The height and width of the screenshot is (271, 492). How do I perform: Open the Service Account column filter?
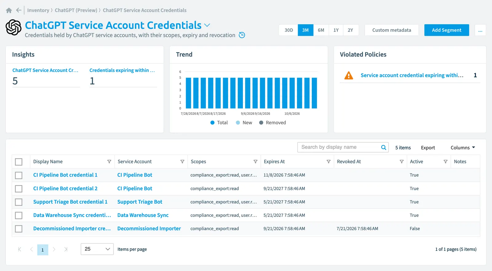pyautogui.click(x=182, y=161)
